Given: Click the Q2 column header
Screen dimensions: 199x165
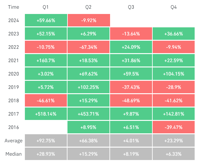Looking at the screenshot, I should (x=89, y=7).
